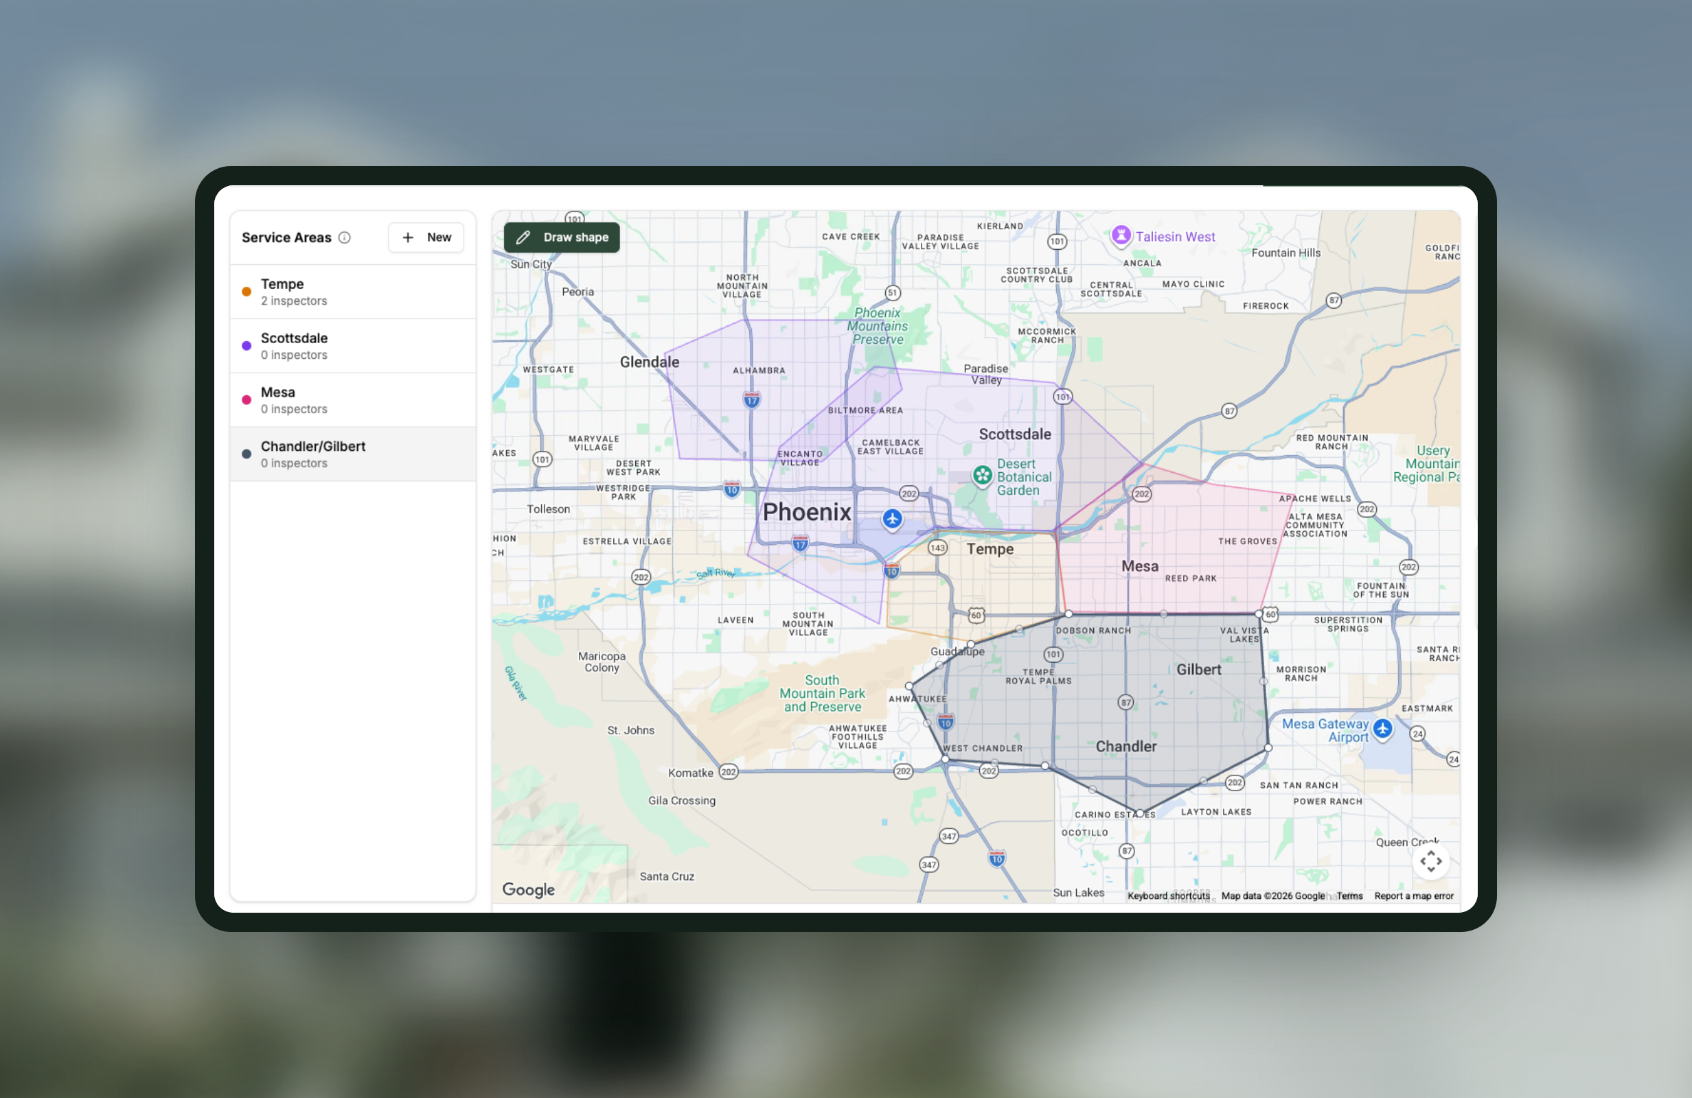The height and width of the screenshot is (1098, 1692).
Task: Click the orange Tempe color dot
Action: [247, 292]
